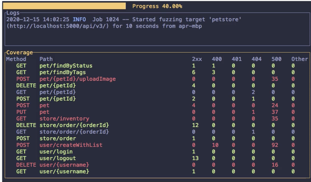
Task: Click the log timestamp 2020-12-15 14:02:25
Action: tap(38, 19)
